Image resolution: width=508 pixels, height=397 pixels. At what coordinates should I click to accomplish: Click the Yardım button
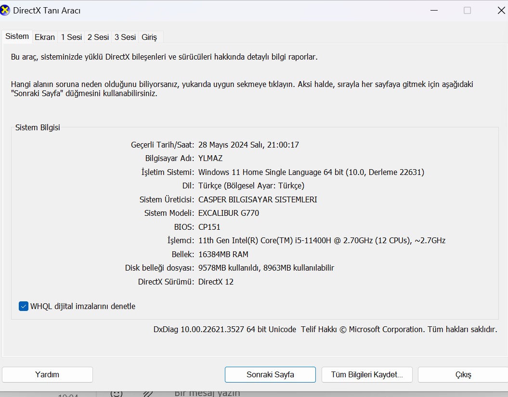(x=47, y=374)
